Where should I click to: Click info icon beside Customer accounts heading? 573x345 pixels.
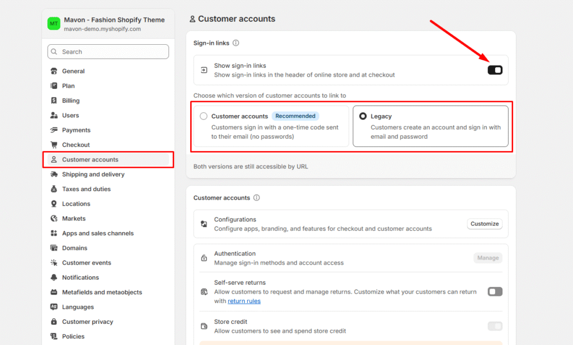[256, 198]
